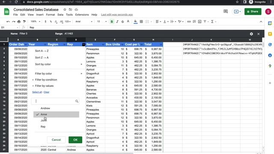Open the Help menu
The width and height of the screenshot is (274, 154).
point(94,15)
